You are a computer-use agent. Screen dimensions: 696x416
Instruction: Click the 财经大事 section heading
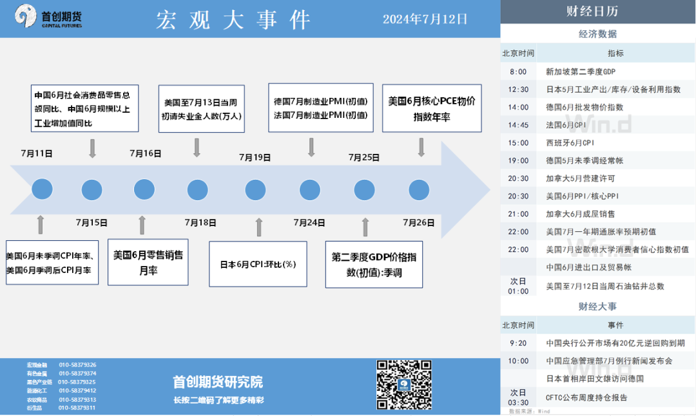[597, 307]
